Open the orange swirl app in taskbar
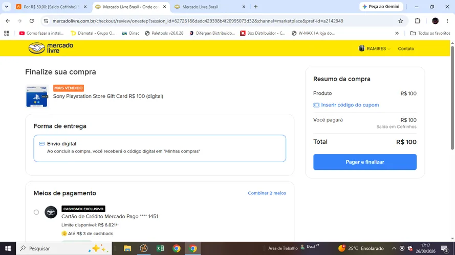Image resolution: width=455 pixels, height=255 pixels. (144, 248)
